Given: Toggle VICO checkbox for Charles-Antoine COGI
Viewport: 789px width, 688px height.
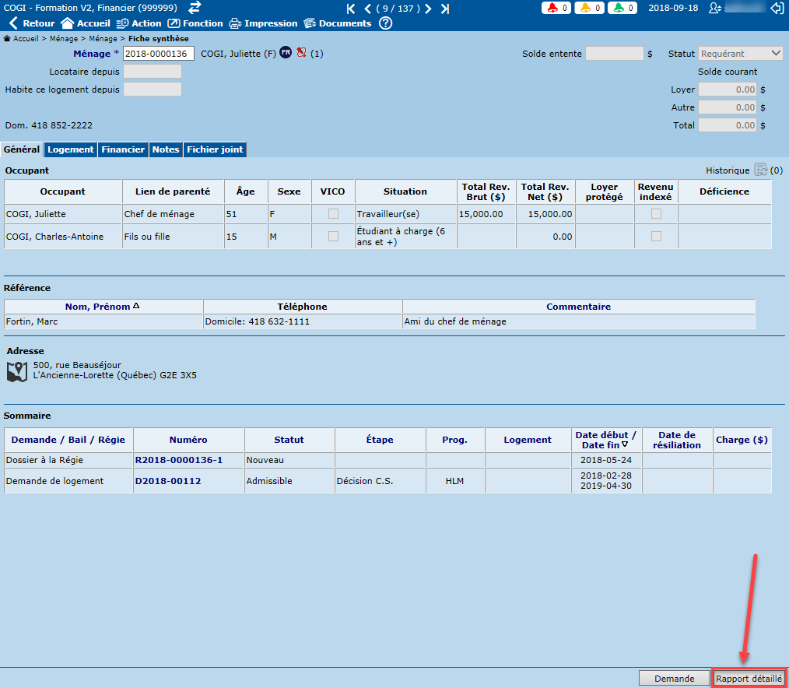Looking at the screenshot, I should point(333,237).
